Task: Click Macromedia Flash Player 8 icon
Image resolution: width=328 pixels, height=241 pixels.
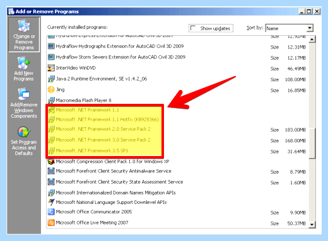Action: [51, 100]
